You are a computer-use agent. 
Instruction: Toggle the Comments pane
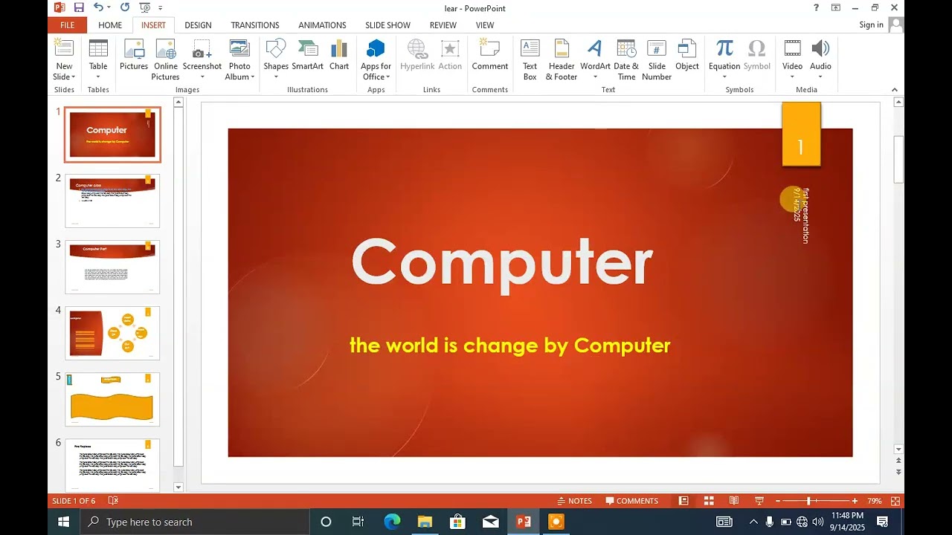coord(631,501)
